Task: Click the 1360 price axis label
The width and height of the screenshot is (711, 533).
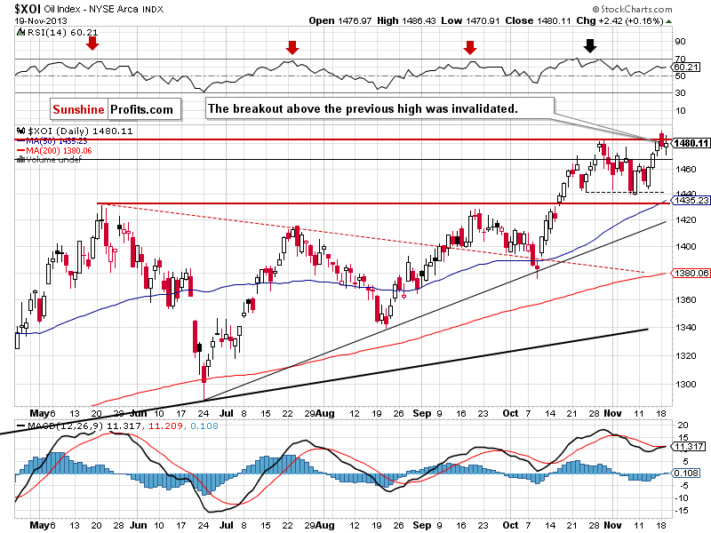Action: pyautogui.click(x=685, y=300)
